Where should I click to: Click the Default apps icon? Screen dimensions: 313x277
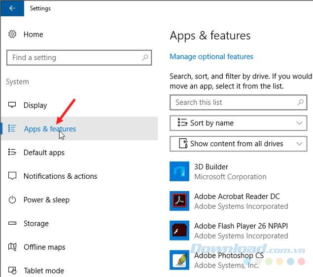tap(12, 152)
